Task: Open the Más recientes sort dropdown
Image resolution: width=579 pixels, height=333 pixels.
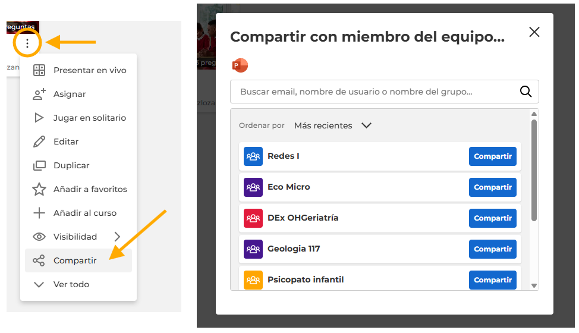Action: [x=332, y=125]
